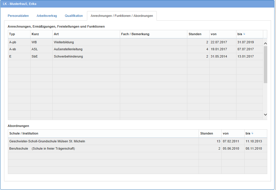Click the scroll up arrow in Anrechnungen table
276x190 pixels.
pos(265,44)
